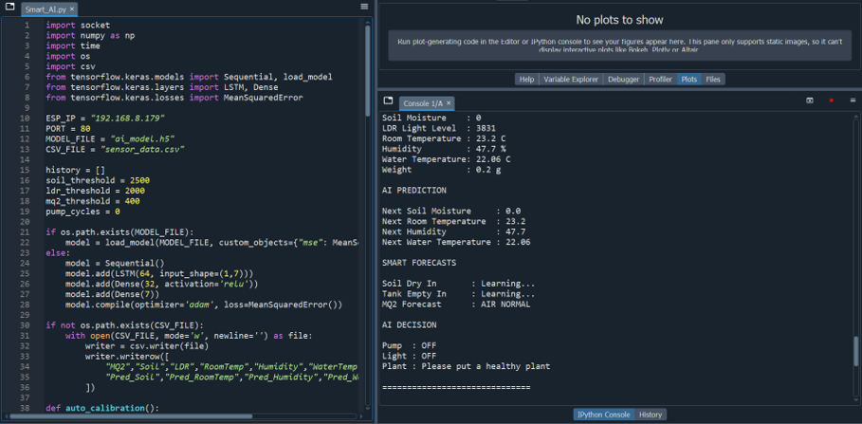Click the 'Pump : OFF' console line
This screenshot has height=424, width=862.
pyautogui.click(x=409, y=345)
